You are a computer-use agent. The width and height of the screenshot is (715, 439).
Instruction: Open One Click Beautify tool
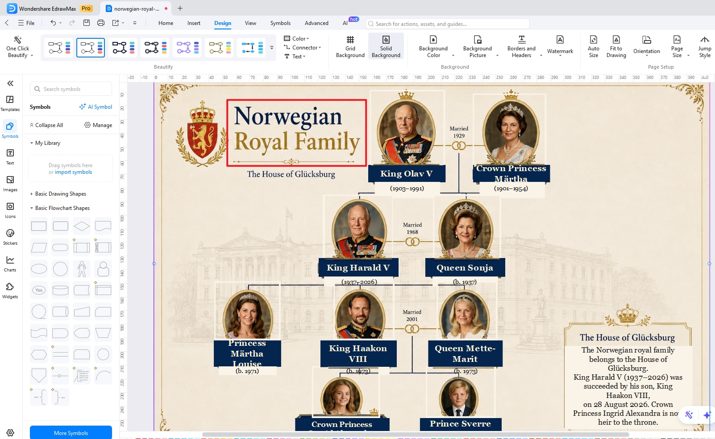(x=18, y=47)
